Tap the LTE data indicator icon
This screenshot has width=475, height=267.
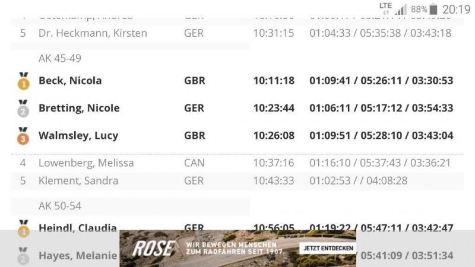[x=385, y=8]
